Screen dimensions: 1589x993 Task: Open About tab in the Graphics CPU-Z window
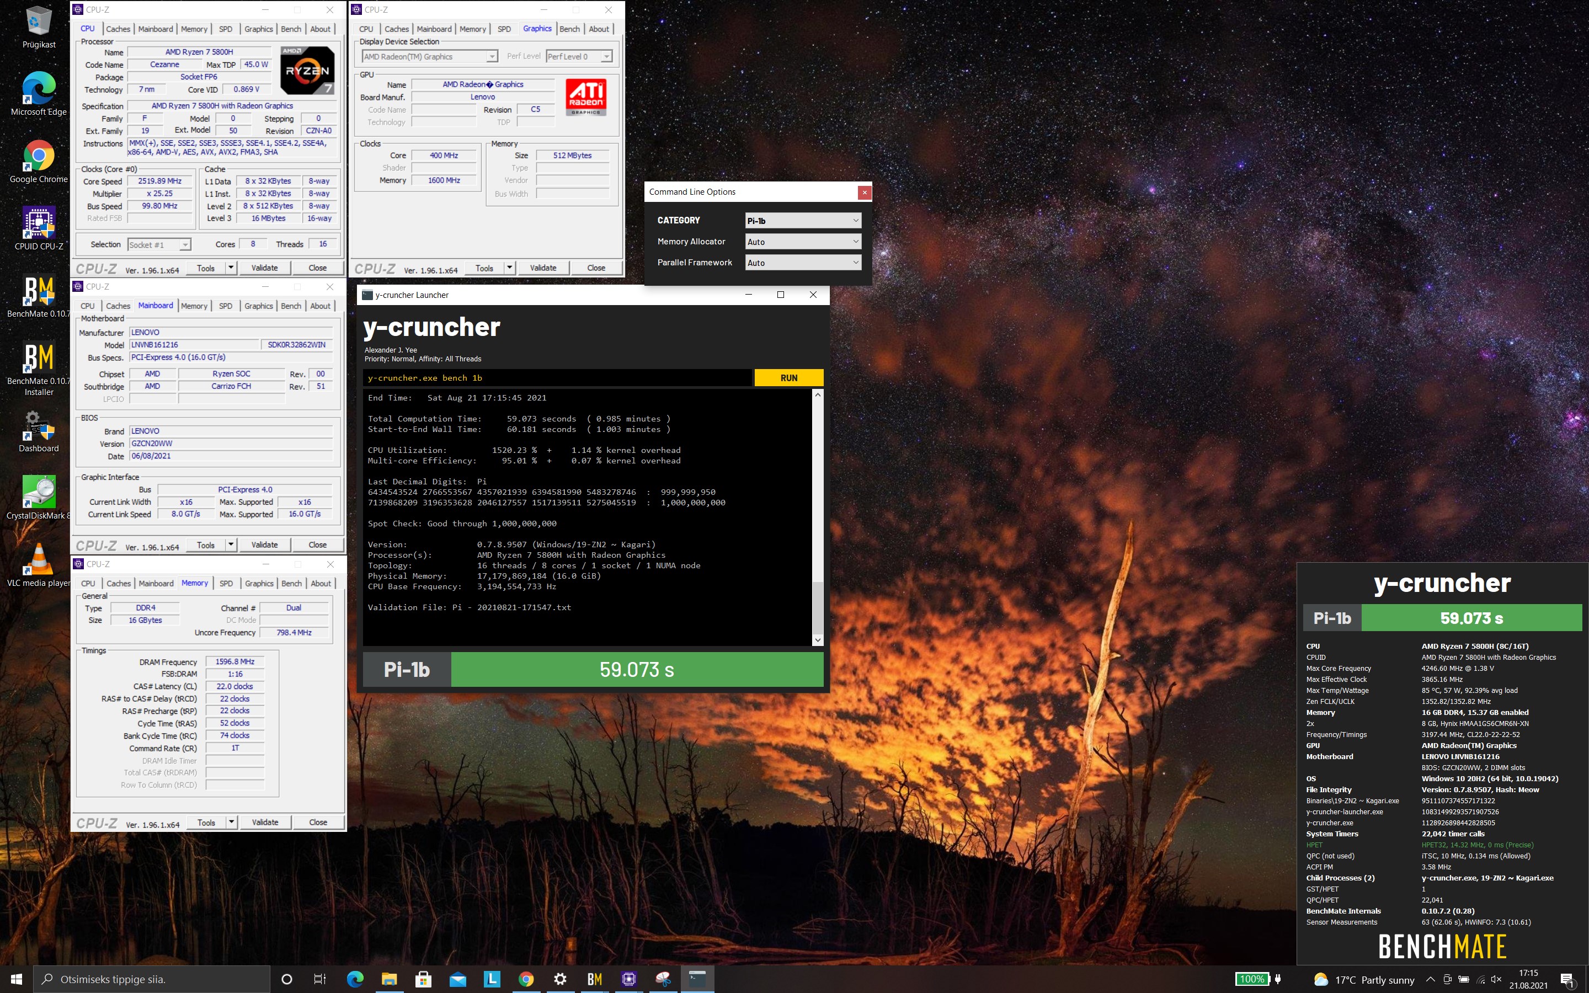click(x=599, y=29)
